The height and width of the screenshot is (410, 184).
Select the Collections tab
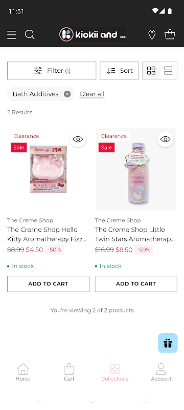pos(115,373)
